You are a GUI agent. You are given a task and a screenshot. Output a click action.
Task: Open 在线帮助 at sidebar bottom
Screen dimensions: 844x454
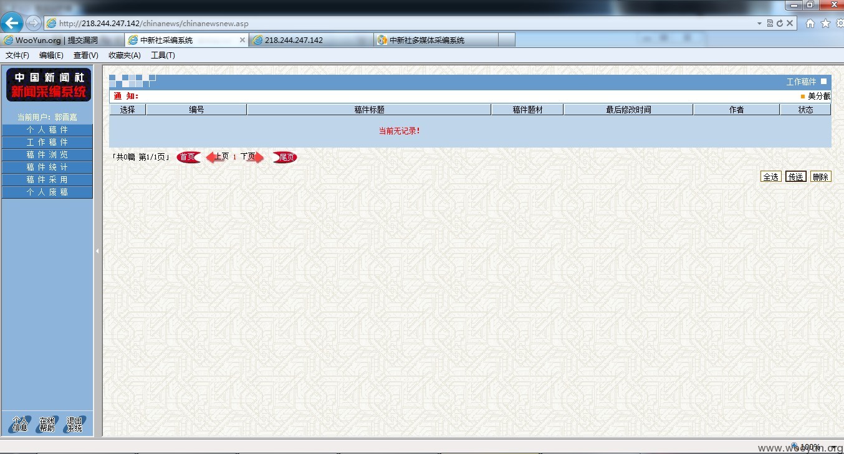[47, 424]
